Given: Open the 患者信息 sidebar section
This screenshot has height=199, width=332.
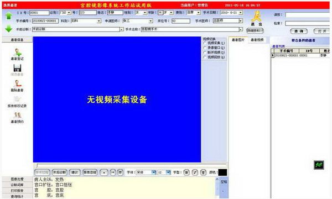Looking at the screenshot, I should coord(17,40).
